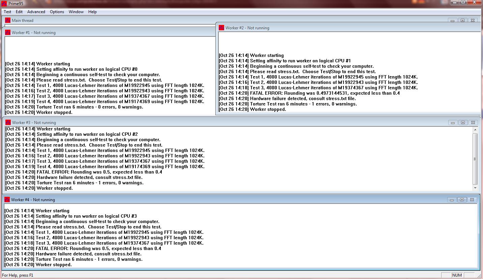The image size is (483, 279).
Task: Click the Worker #1 title bar
Action: (110, 32)
